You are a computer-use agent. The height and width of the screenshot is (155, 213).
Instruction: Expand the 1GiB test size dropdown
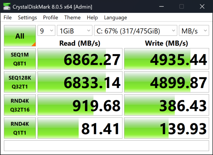pos(75,30)
